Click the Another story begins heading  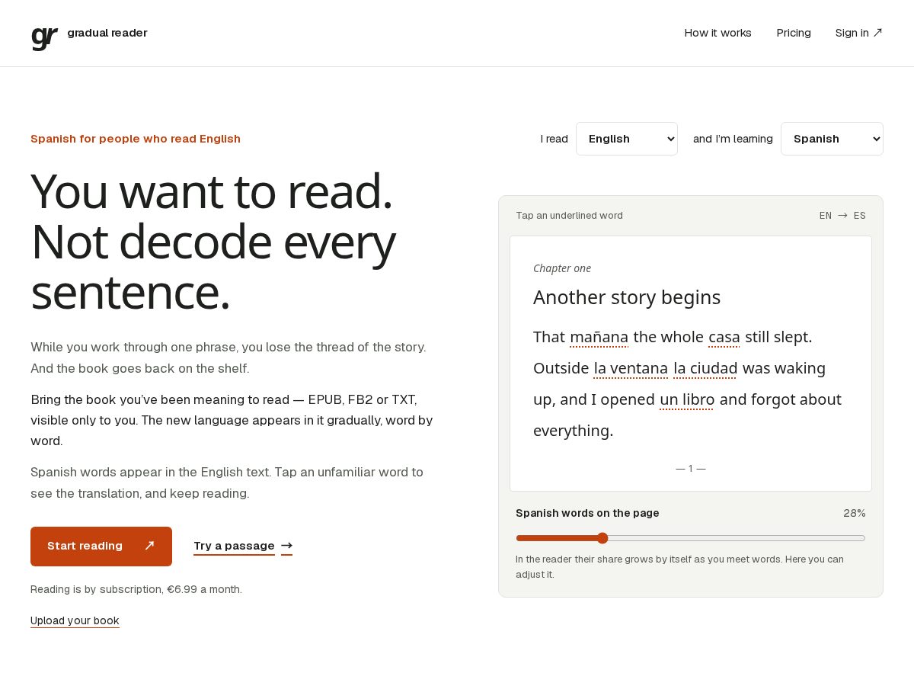(x=627, y=297)
